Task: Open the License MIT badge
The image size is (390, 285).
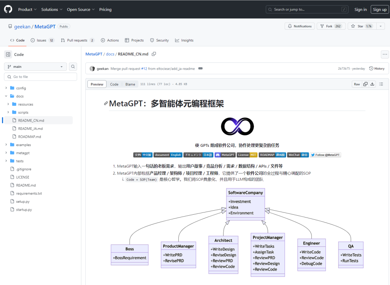Action: click(247, 155)
